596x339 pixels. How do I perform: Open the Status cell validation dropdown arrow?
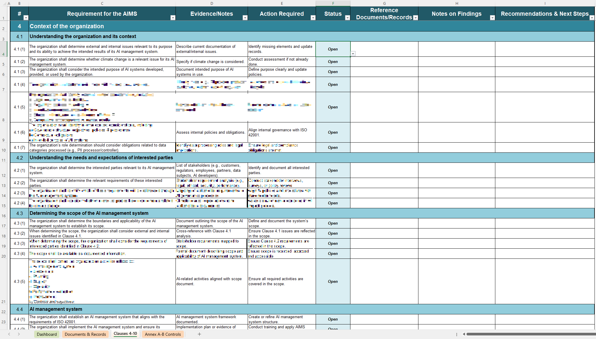coord(353,54)
